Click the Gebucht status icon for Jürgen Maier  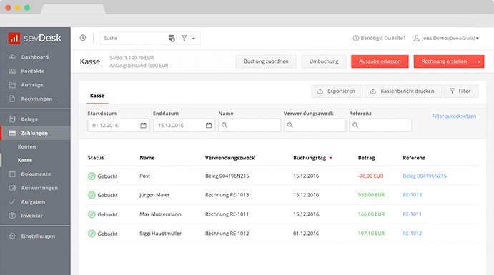(92, 195)
